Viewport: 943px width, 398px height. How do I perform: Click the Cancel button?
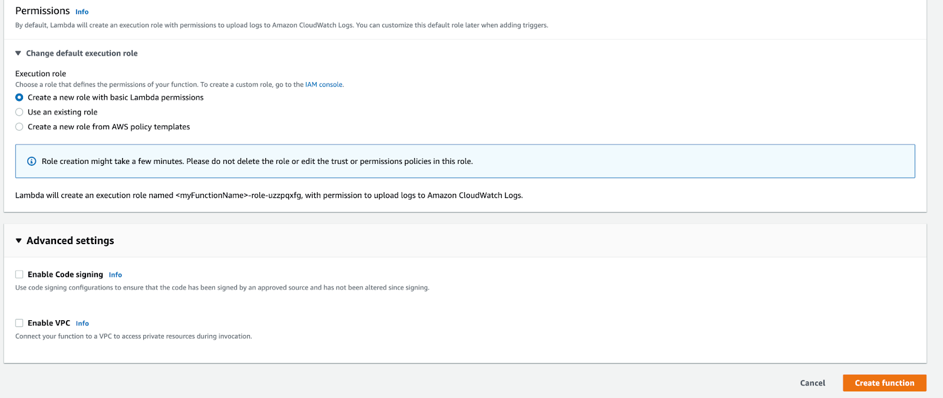813,383
